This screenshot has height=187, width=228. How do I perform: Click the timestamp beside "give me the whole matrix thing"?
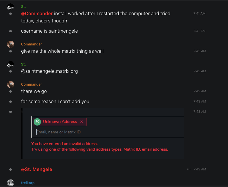199,51
